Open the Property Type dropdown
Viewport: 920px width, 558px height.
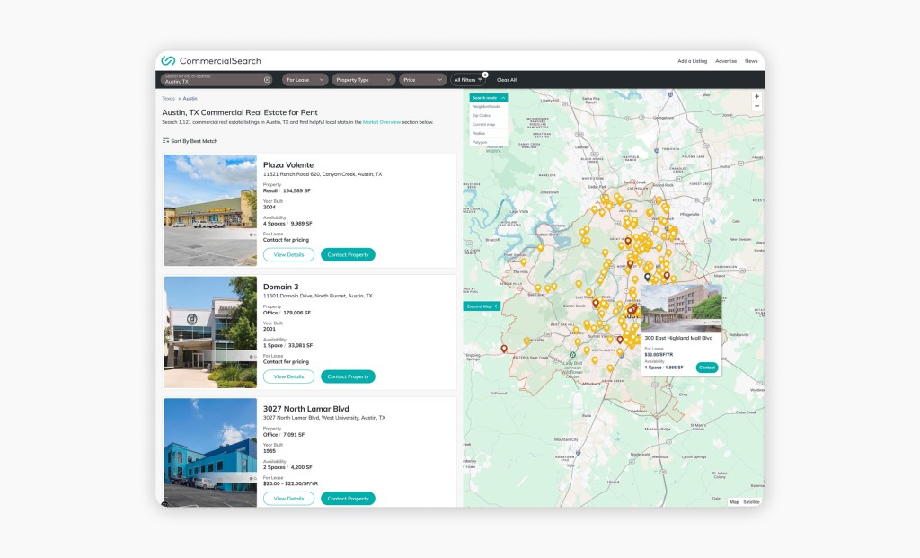click(363, 80)
